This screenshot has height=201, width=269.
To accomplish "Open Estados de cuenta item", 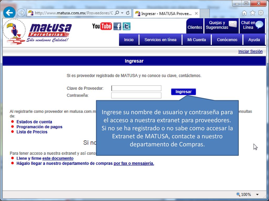I will [x=34, y=122].
